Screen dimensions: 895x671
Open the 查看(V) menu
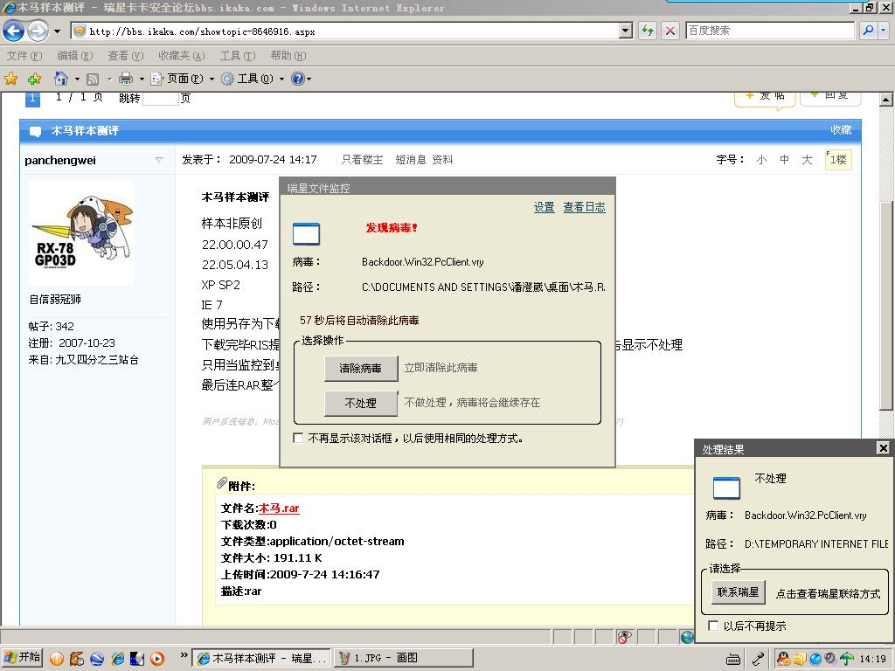(126, 55)
